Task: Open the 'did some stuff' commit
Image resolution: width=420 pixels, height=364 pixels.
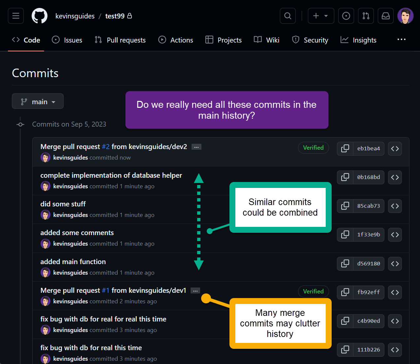Action: point(63,204)
